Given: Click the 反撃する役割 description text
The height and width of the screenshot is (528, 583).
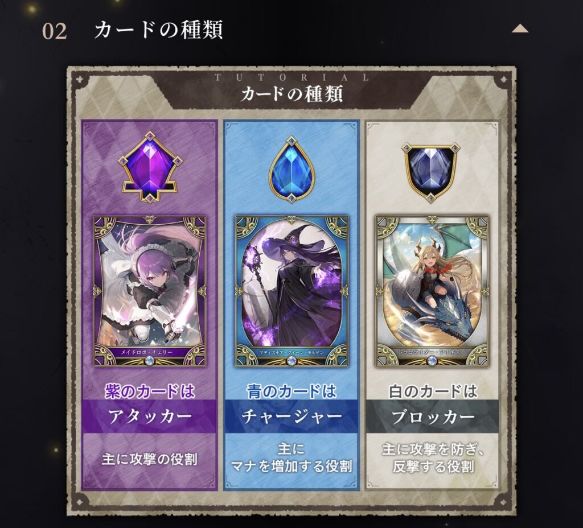Looking at the screenshot, I should (433, 466).
